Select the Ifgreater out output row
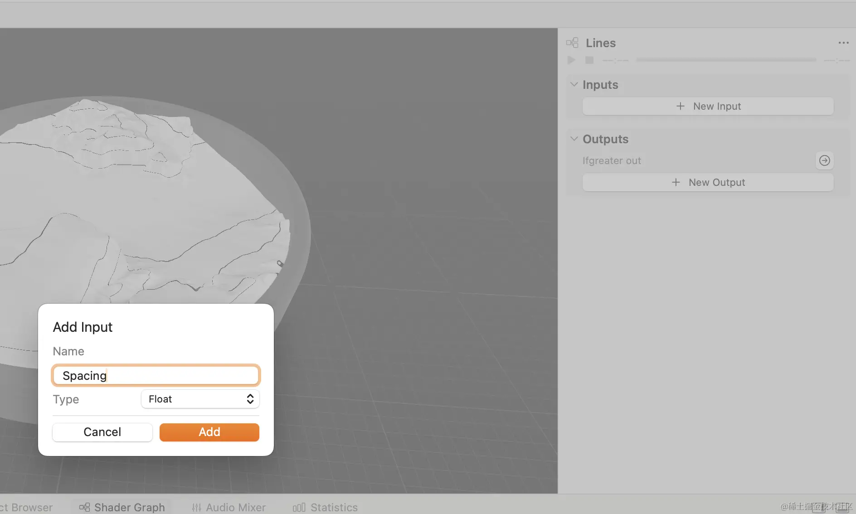The width and height of the screenshot is (856, 514). (708, 160)
